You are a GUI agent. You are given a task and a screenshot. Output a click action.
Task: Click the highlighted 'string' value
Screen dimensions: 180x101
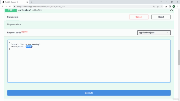click(x=29, y=47)
